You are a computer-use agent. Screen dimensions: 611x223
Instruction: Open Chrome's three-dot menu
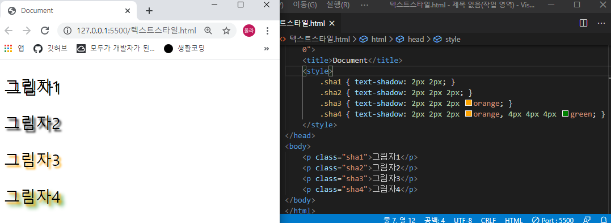click(x=267, y=31)
